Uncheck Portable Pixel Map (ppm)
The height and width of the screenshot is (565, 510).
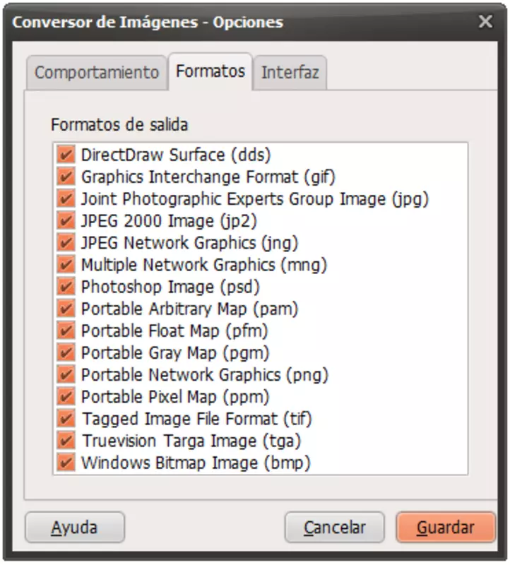click(66, 397)
